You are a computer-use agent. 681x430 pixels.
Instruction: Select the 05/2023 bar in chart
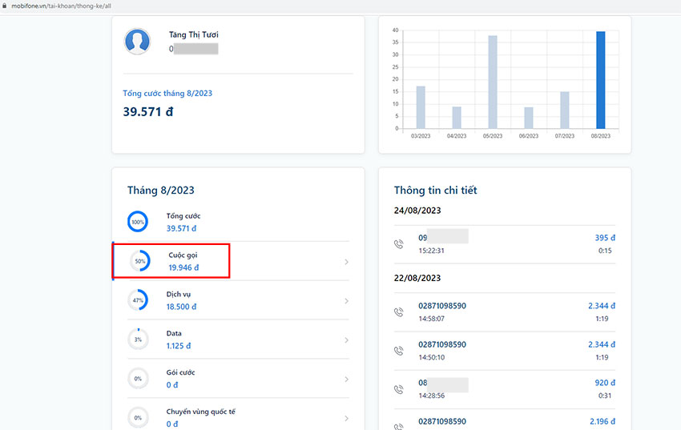(493, 82)
